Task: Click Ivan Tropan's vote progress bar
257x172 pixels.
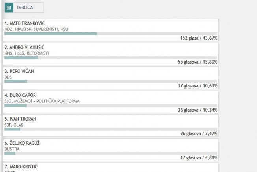Action: pyautogui.click(x=111, y=129)
